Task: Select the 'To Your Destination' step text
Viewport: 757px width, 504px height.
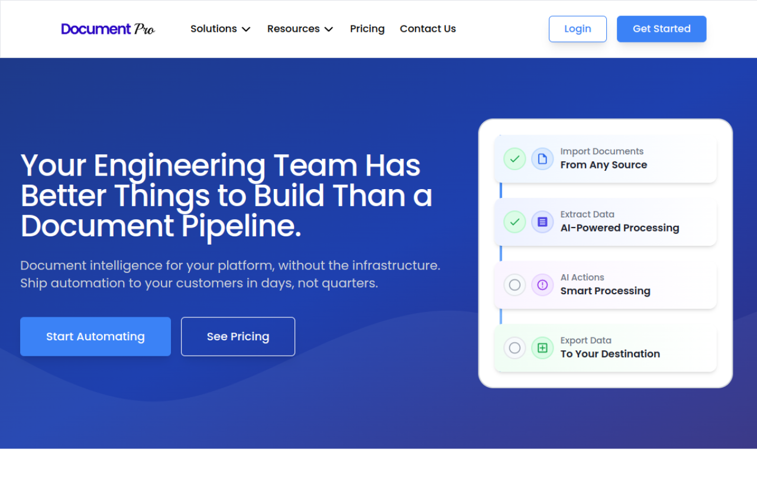Action: [x=610, y=354]
